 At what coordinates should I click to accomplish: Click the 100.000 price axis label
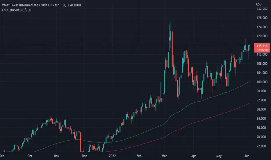pyautogui.click(x=262, y=82)
